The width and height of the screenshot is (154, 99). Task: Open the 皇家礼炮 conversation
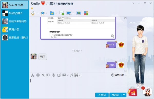15,38
